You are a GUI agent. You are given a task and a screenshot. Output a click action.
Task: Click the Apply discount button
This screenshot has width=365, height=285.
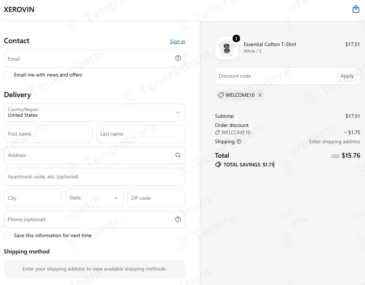347,76
